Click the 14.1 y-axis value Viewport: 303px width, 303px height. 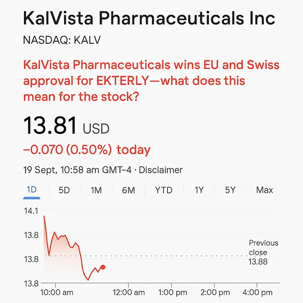click(31, 211)
